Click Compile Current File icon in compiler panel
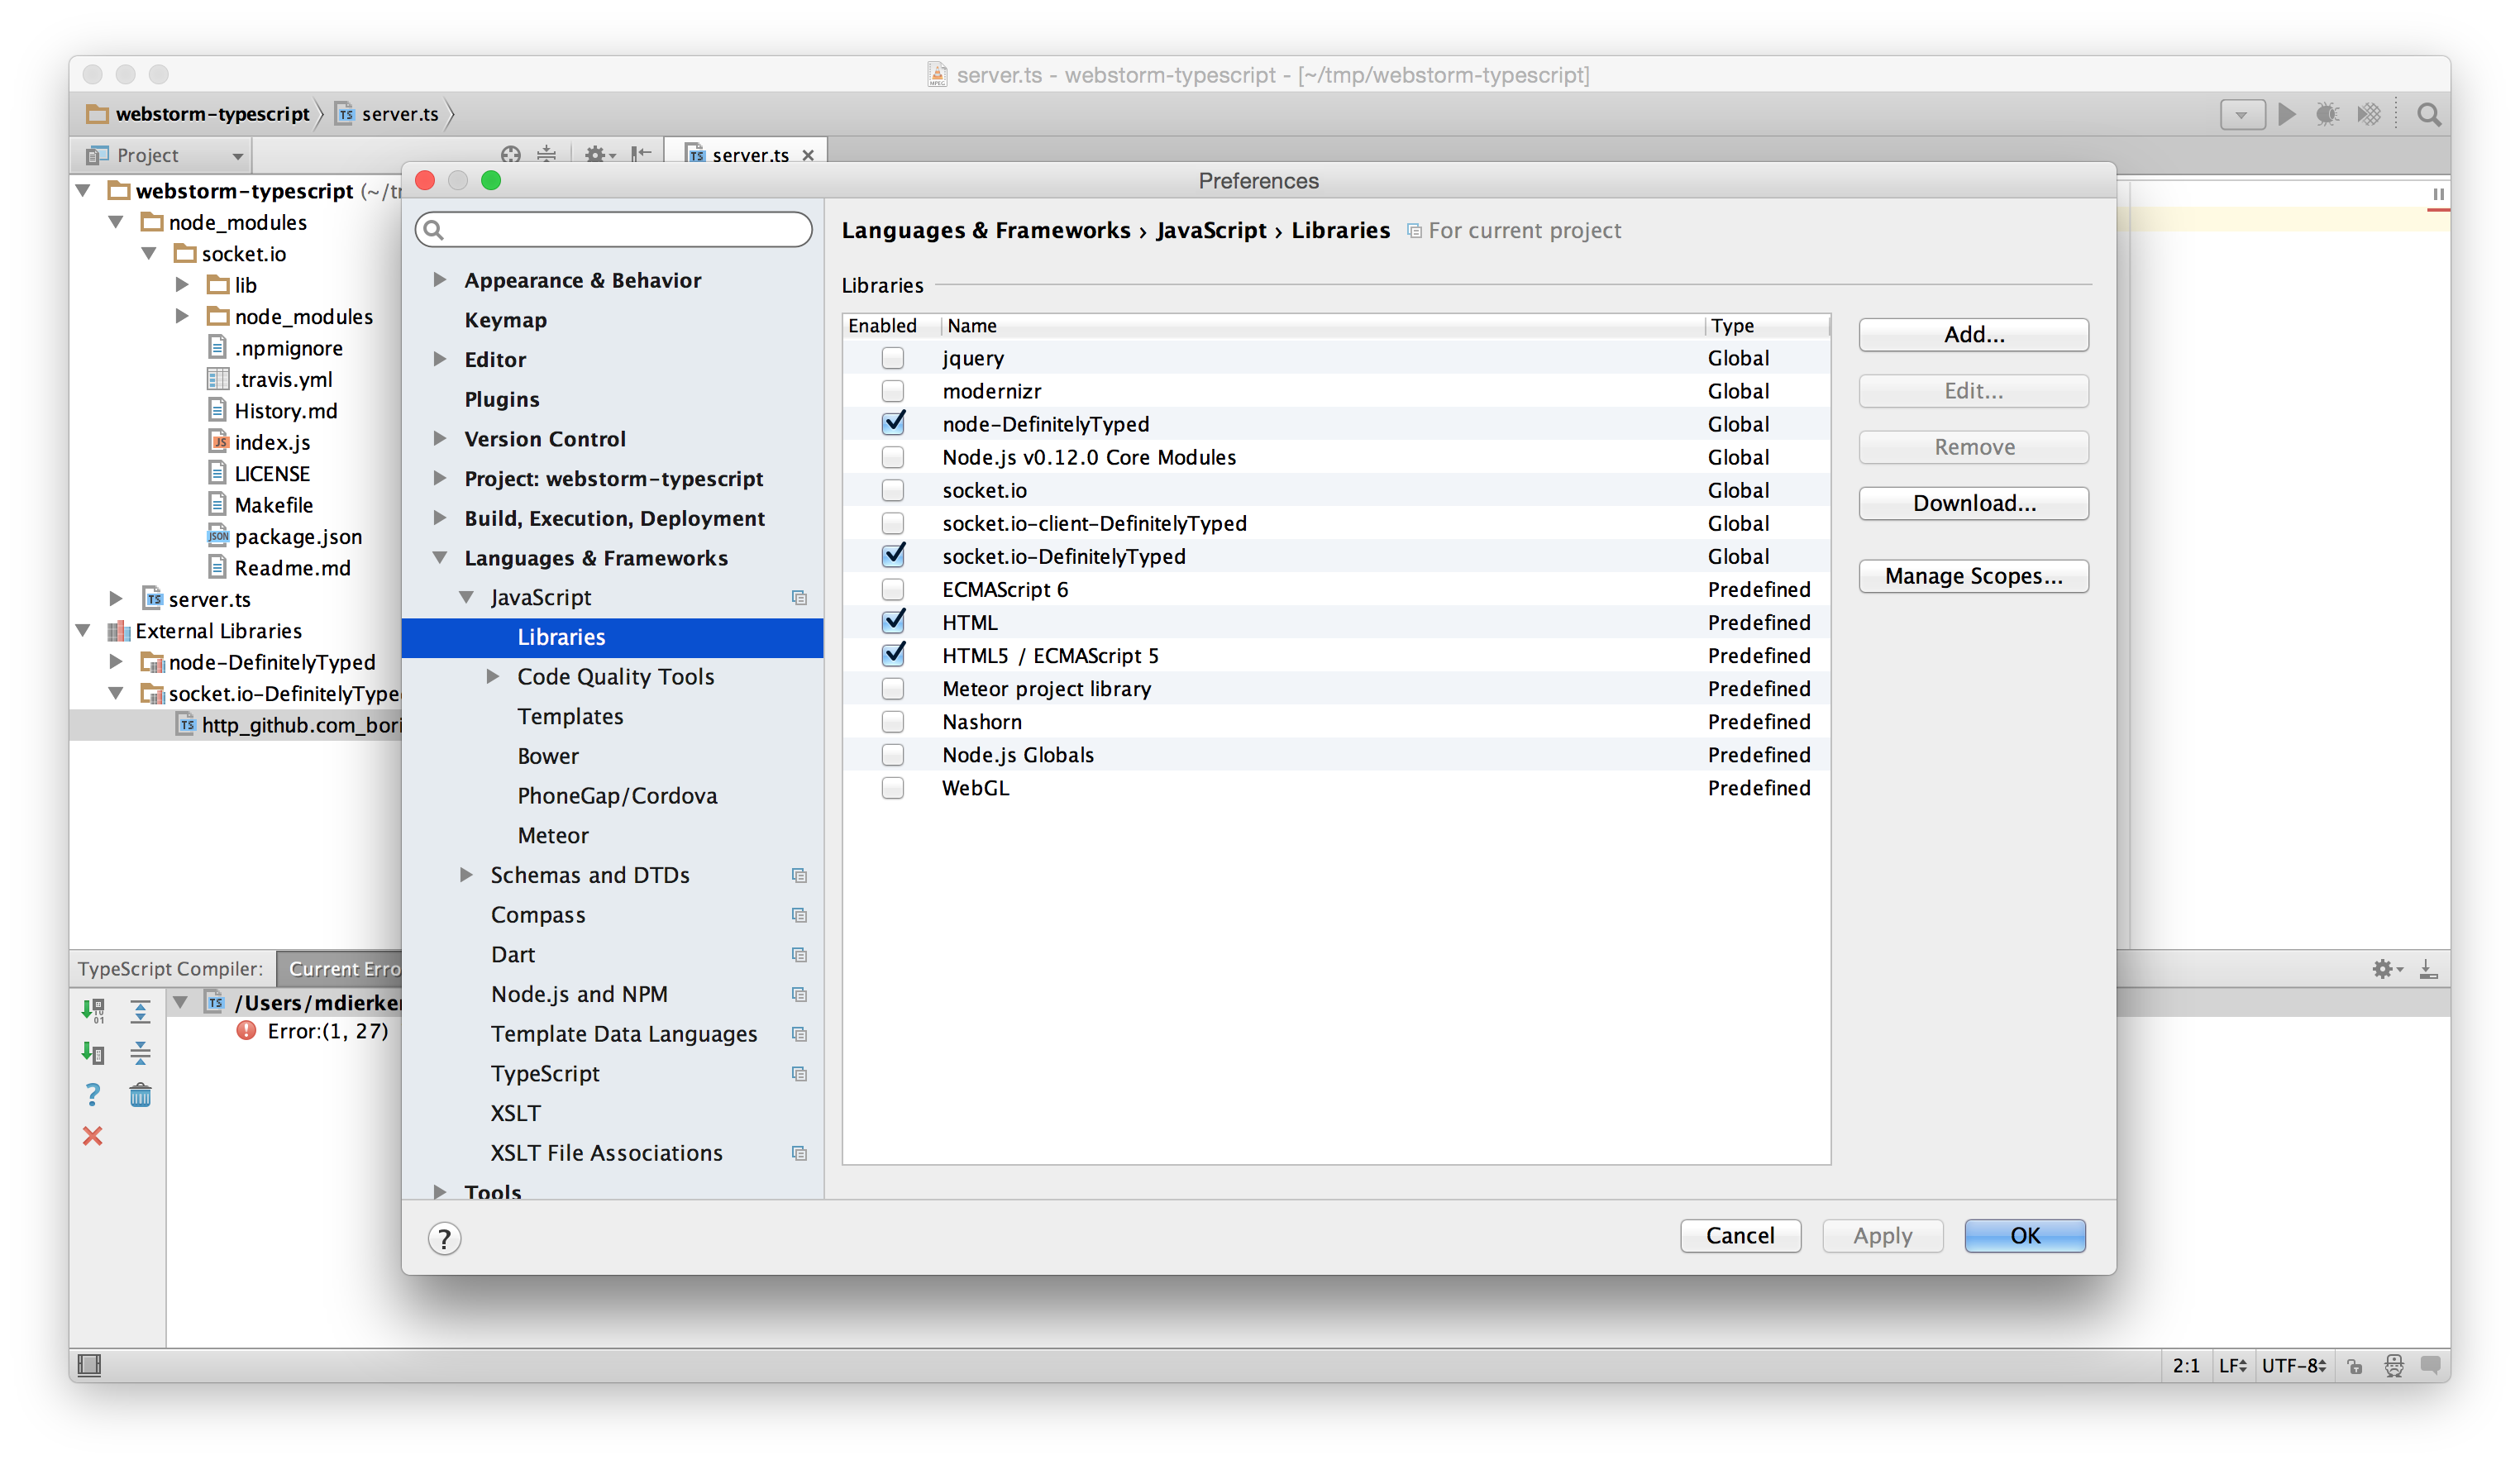Image resolution: width=2520 pixels, height=1465 pixels. (93, 1053)
